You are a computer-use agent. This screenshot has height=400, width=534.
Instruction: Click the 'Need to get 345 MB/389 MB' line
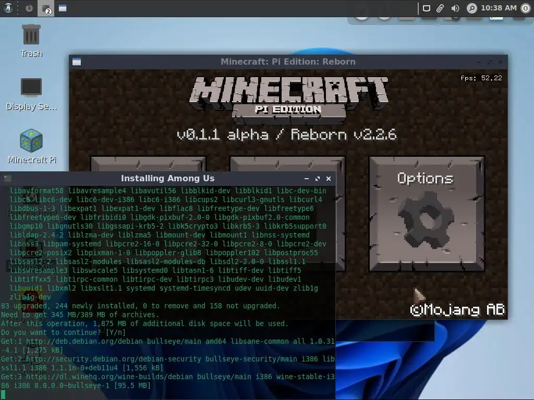point(80,315)
